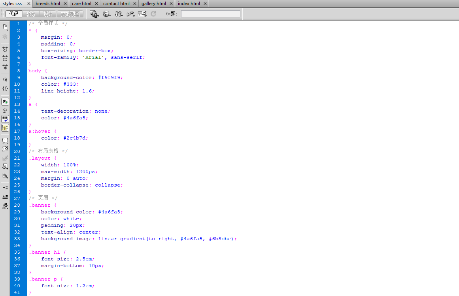Switch to 实时视图 (Live View)
The height and width of the screenshot is (296, 459).
[70, 14]
